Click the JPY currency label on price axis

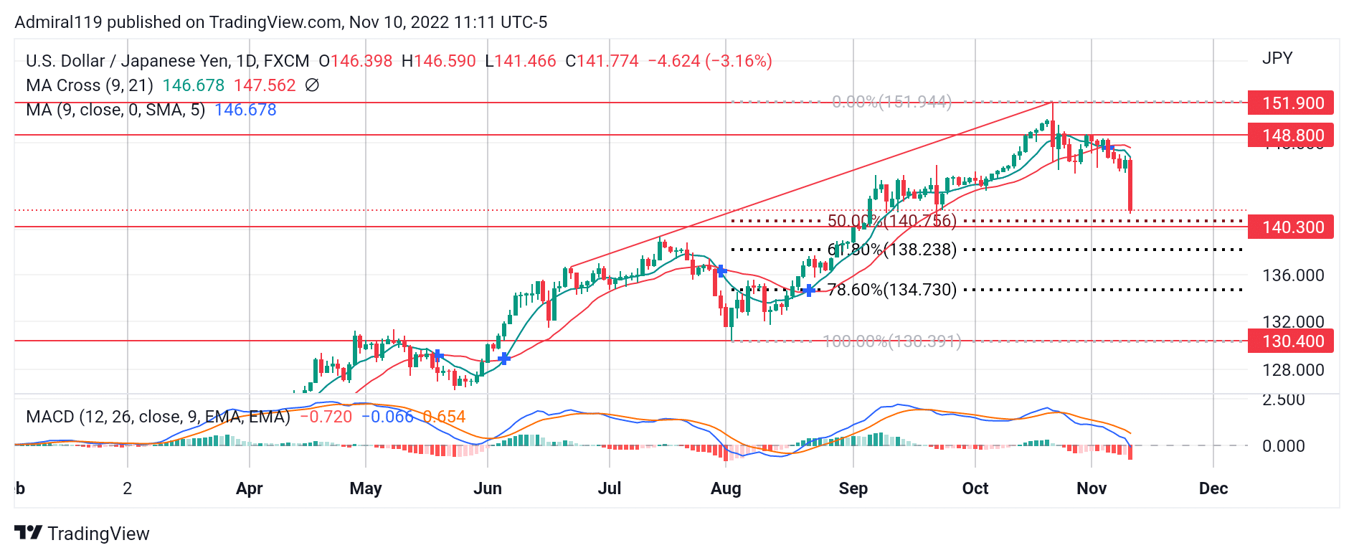(x=1277, y=58)
